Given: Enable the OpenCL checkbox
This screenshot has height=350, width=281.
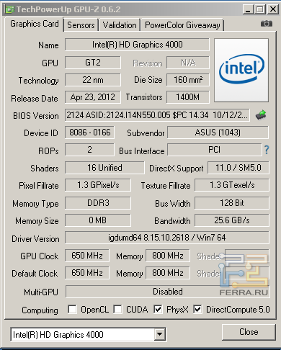Looking at the screenshot, I should pos(72,309).
